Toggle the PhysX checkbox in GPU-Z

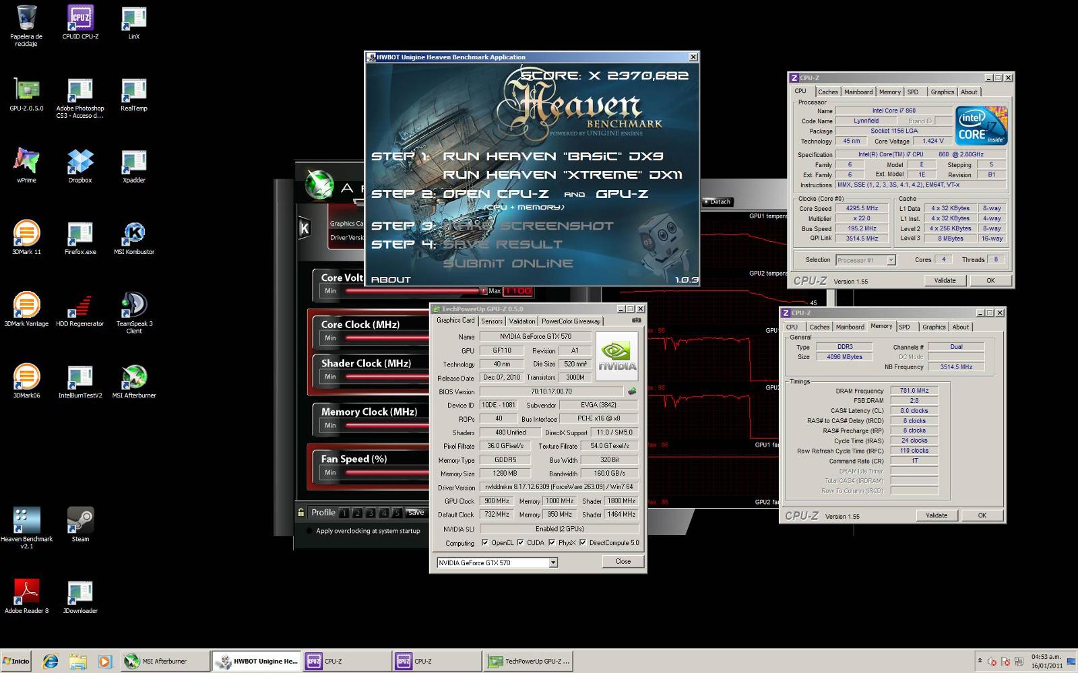552,543
